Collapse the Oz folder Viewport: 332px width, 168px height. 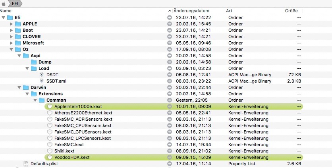(11, 49)
